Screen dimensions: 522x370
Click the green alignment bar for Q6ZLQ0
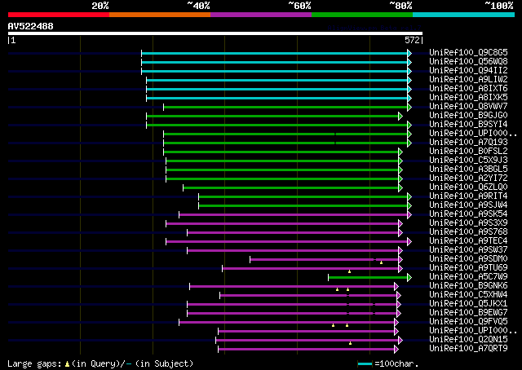tap(291, 188)
